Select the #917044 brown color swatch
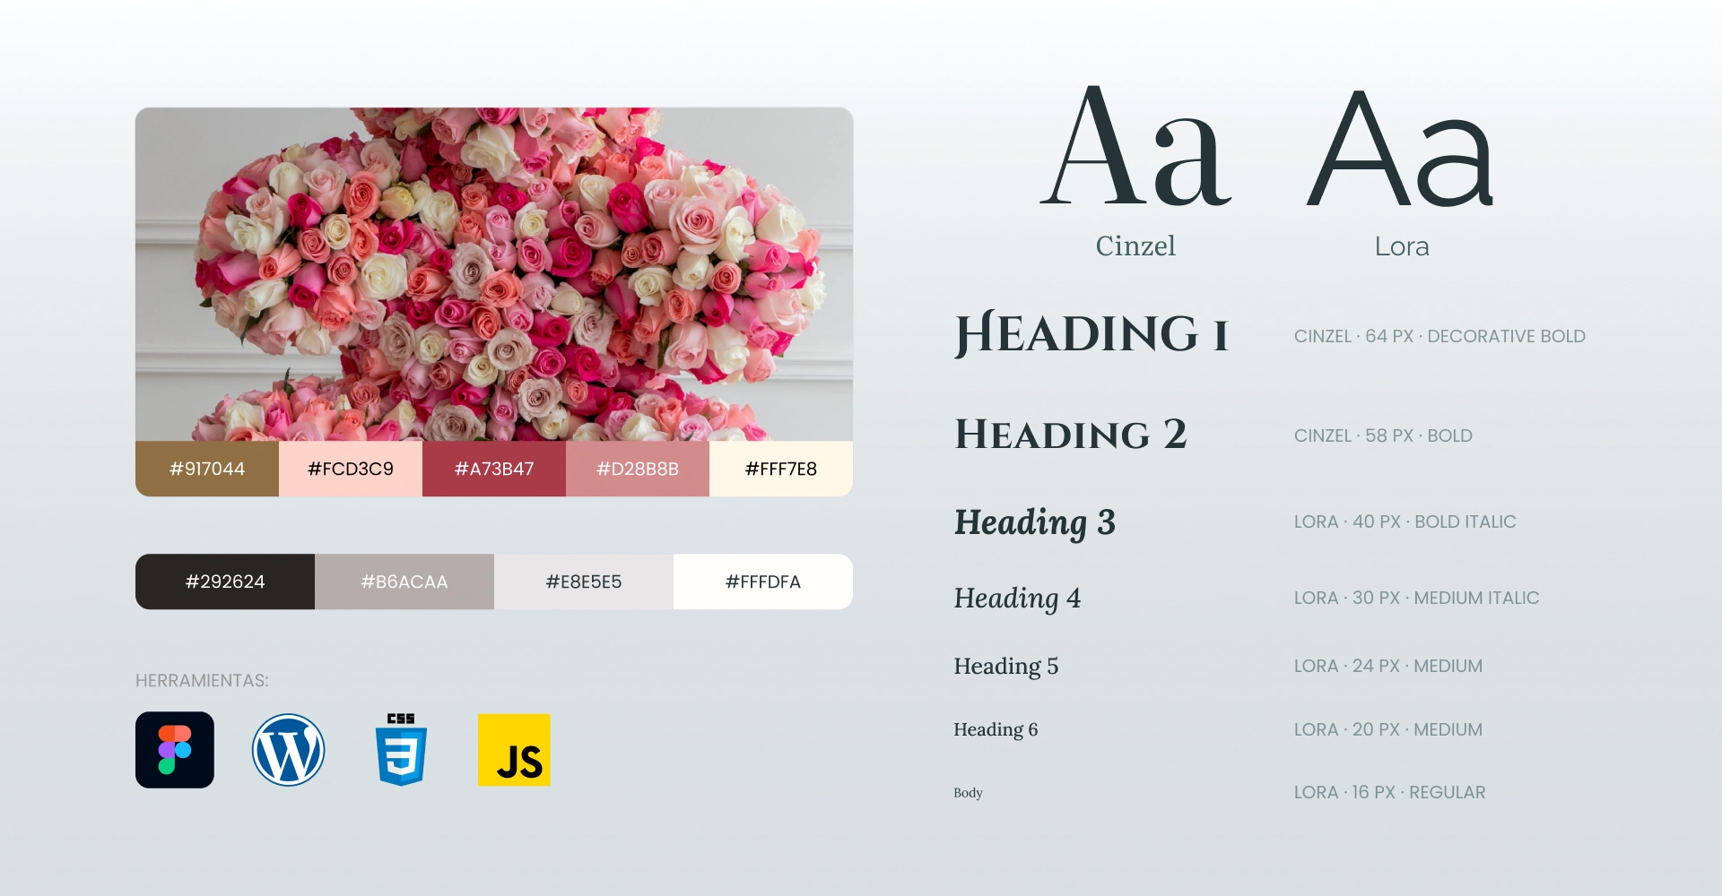 click(x=207, y=469)
